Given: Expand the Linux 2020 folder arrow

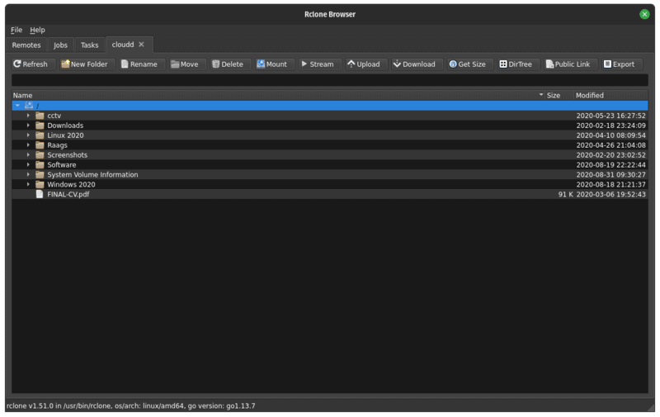Looking at the screenshot, I should pos(28,135).
